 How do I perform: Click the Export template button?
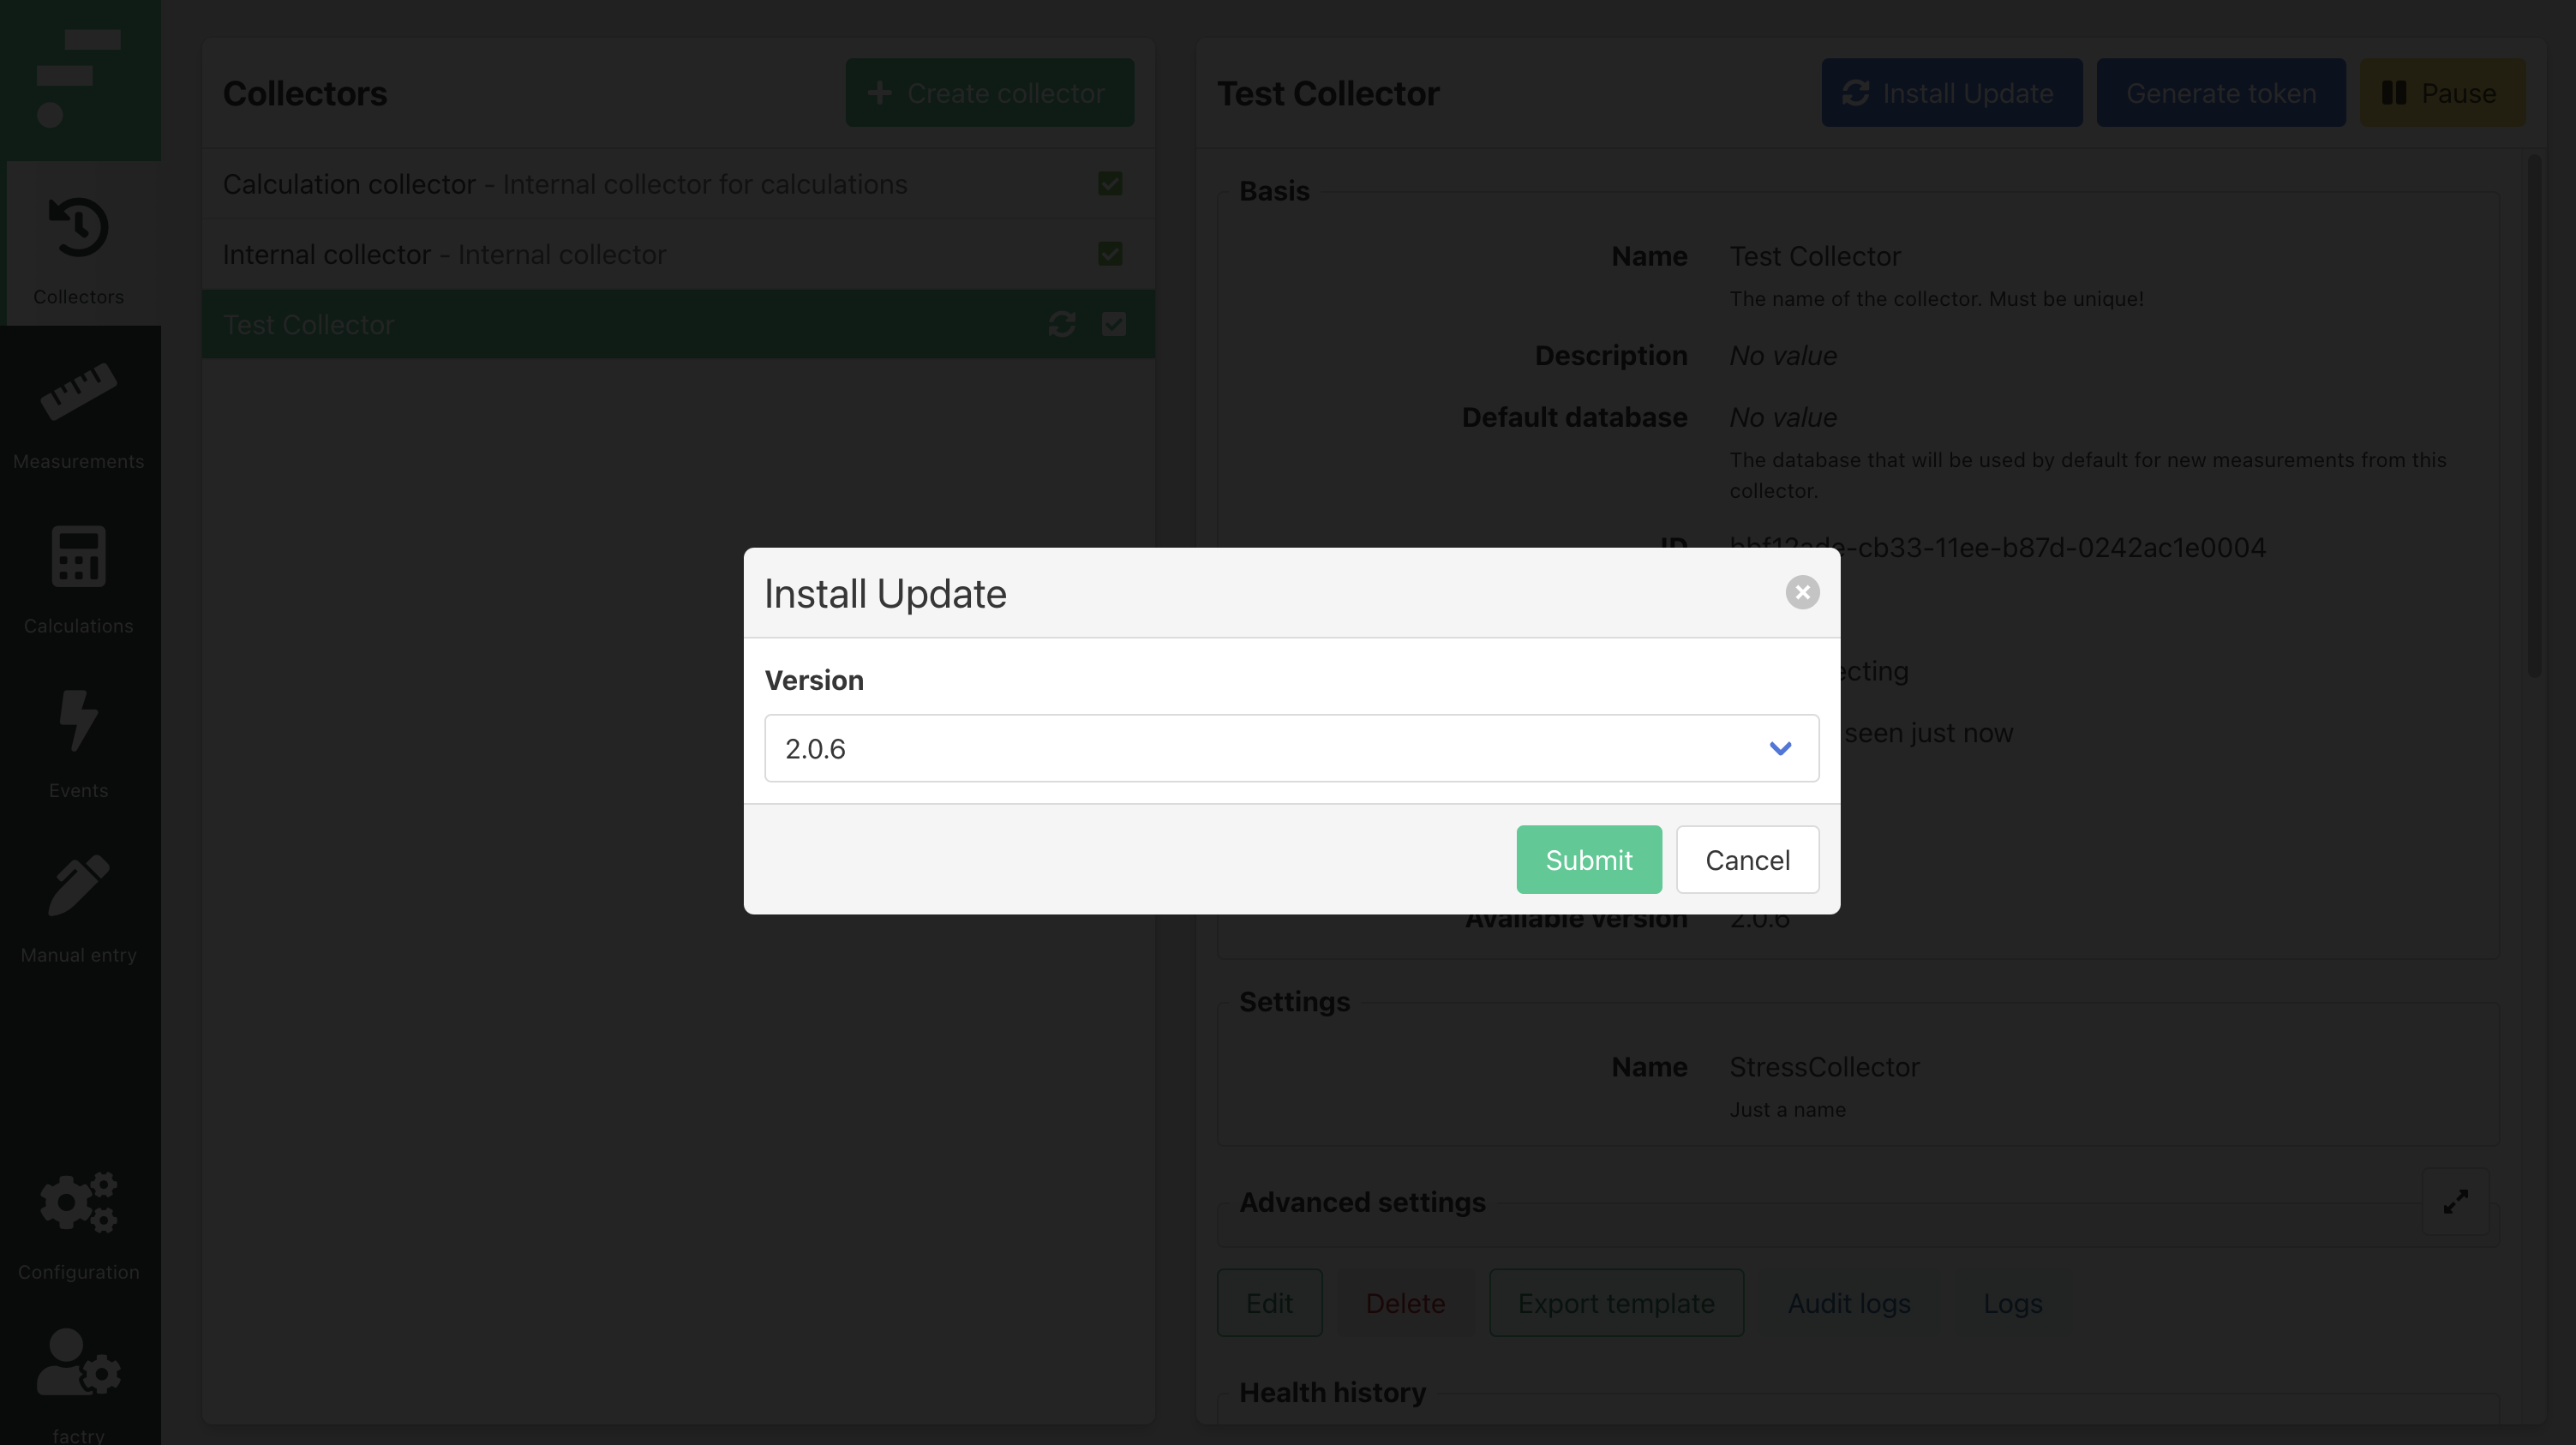pyautogui.click(x=1616, y=1302)
